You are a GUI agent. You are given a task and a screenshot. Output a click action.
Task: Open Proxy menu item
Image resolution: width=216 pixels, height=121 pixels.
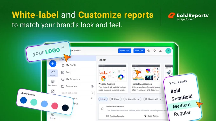tap(78, 72)
